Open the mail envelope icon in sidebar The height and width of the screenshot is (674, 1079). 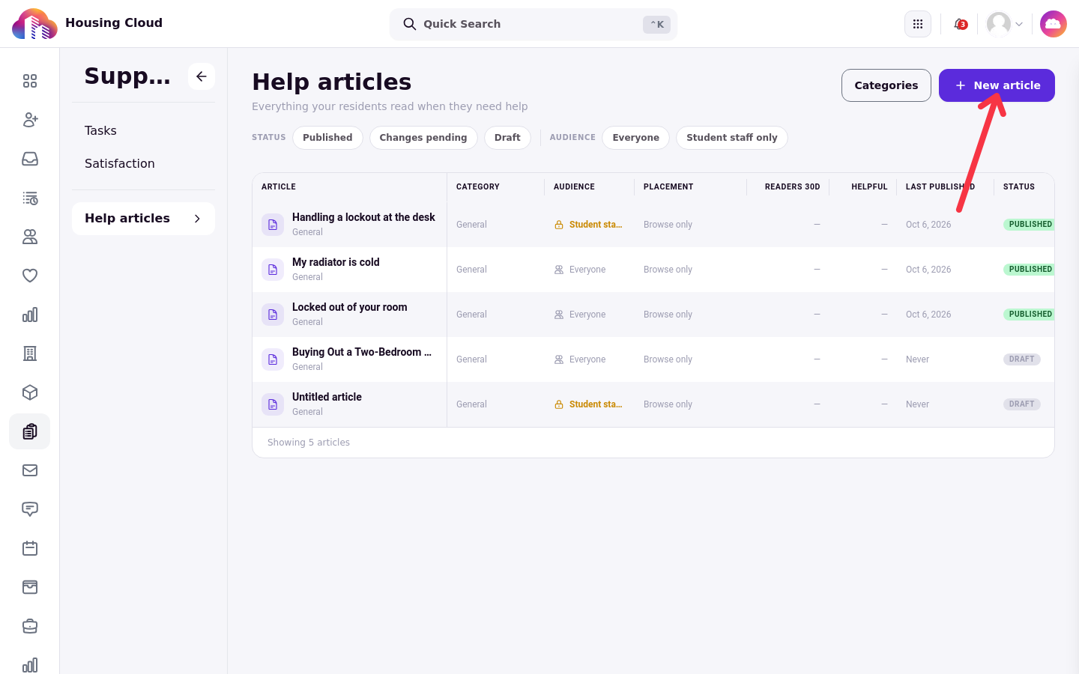coord(30,470)
